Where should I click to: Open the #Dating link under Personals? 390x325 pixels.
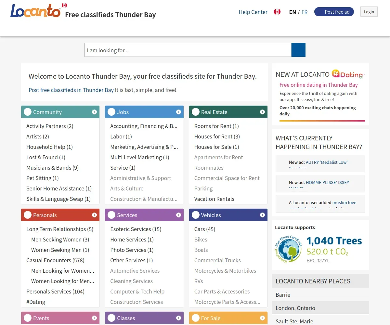click(x=36, y=302)
